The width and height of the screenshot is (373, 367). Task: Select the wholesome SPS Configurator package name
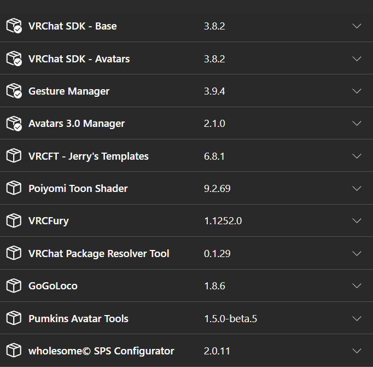[101, 351]
